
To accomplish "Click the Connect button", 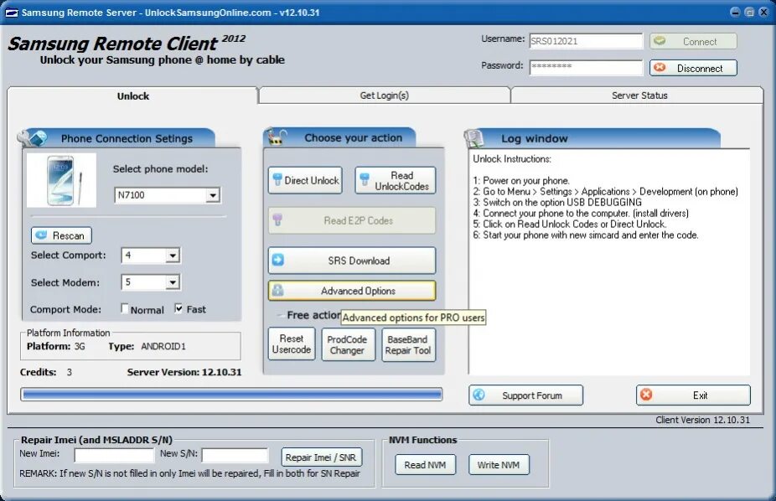I will 693,42.
